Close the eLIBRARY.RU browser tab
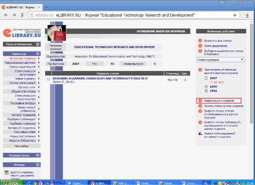255x185 pixels. click(39, 7)
